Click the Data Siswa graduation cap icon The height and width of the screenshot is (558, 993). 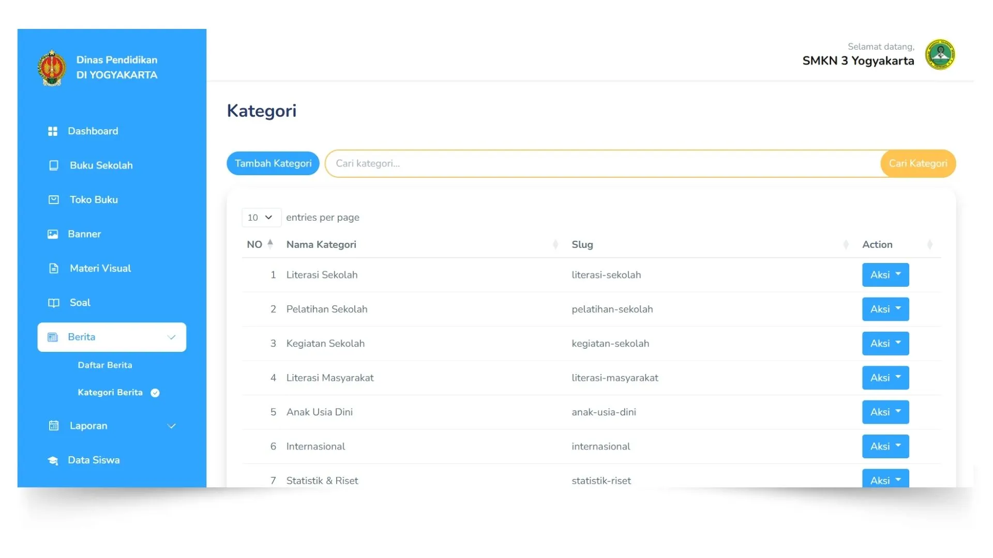point(53,460)
